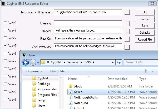Select the NotEnoughDigits wave file icon
Image resolution: width=158 pixels, height=109 pixels.
click(71, 97)
